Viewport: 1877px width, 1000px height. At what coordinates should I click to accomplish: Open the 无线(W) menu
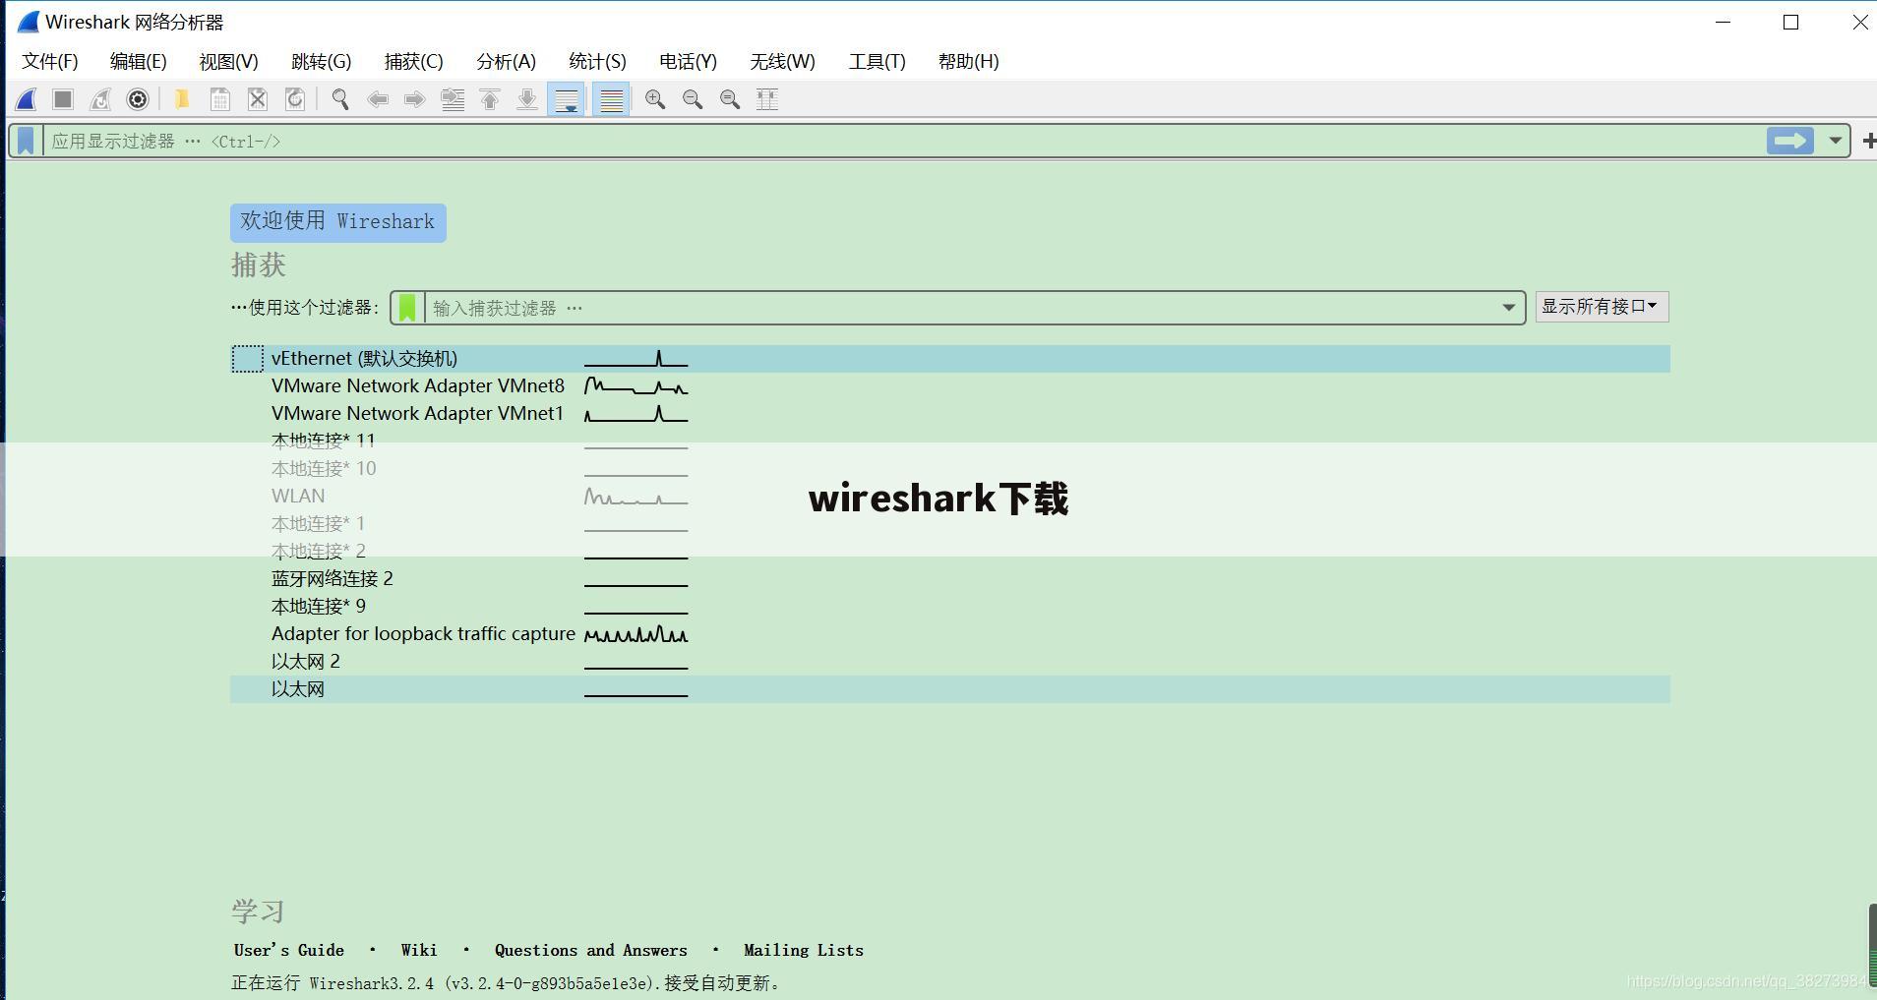(x=783, y=62)
